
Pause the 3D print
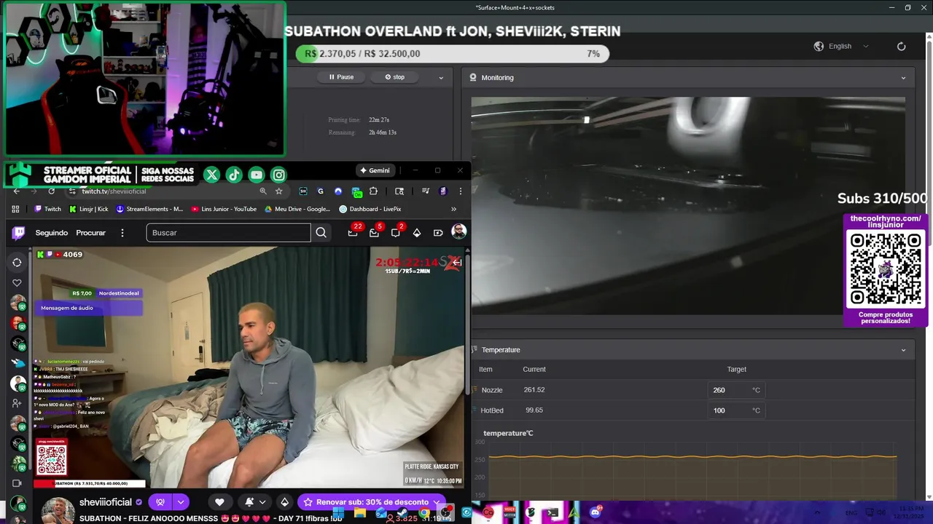(341, 77)
